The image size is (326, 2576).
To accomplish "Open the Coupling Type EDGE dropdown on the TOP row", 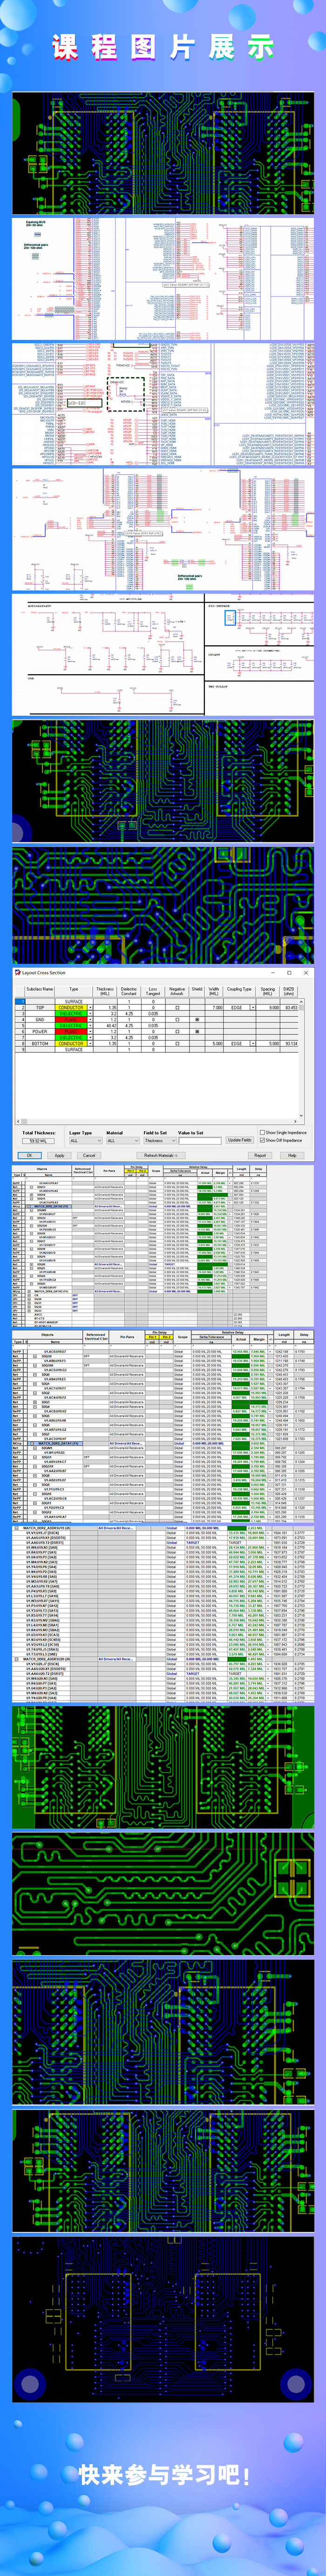I will [x=252, y=1007].
